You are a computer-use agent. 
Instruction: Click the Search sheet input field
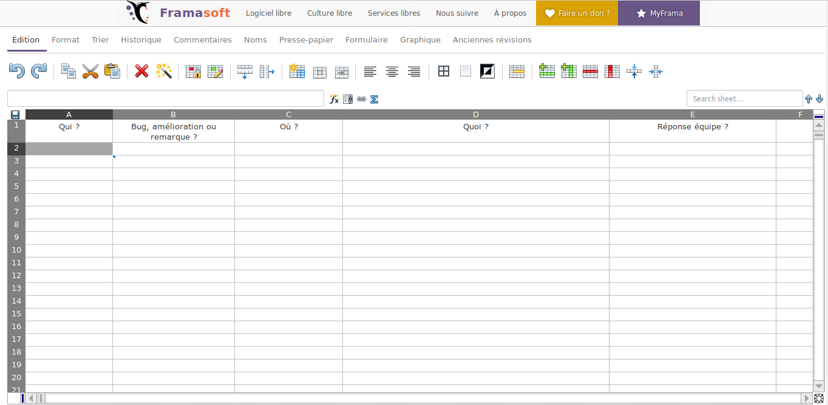744,99
